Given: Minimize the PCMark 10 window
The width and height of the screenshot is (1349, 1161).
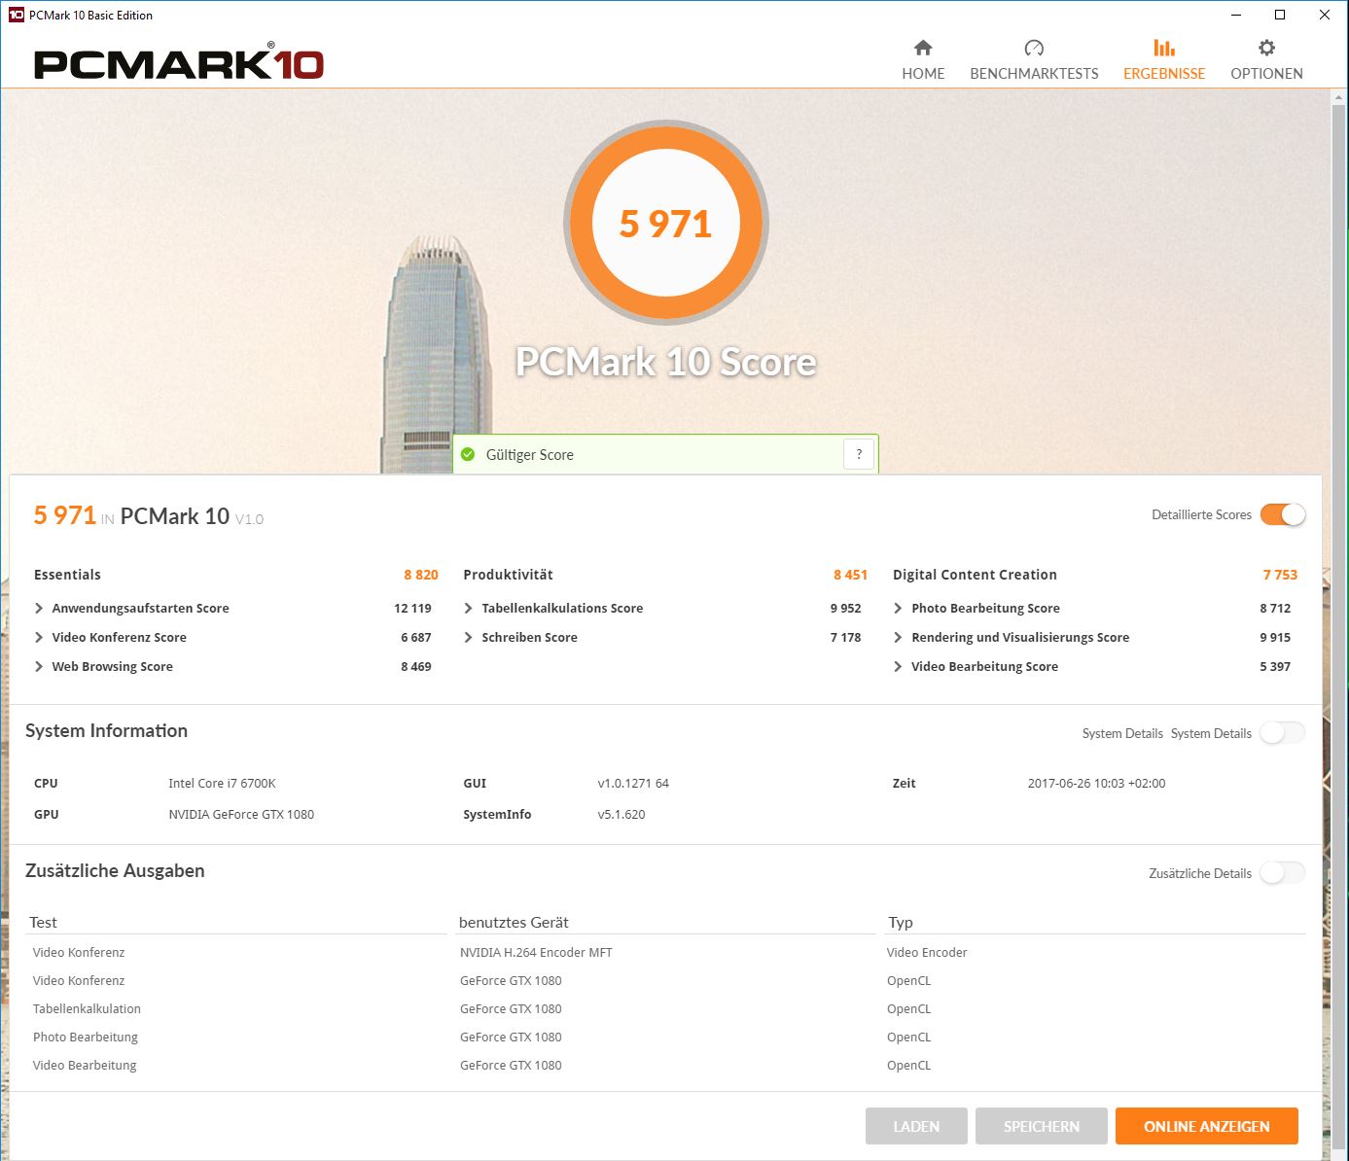Looking at the screenshot, I should pyautogui.click(x=1236, y=15).
